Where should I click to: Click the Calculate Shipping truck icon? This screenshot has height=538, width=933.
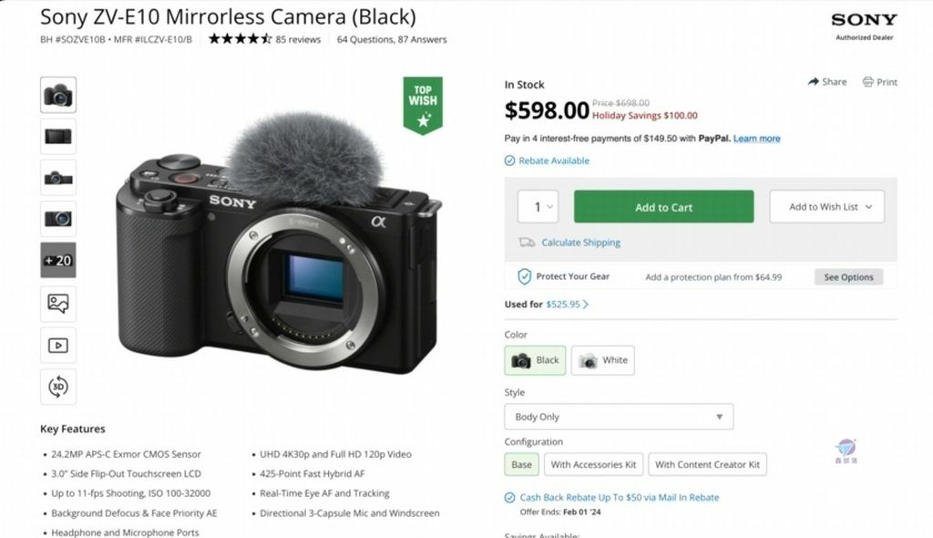pyautogui.click(x=527, y=243)
